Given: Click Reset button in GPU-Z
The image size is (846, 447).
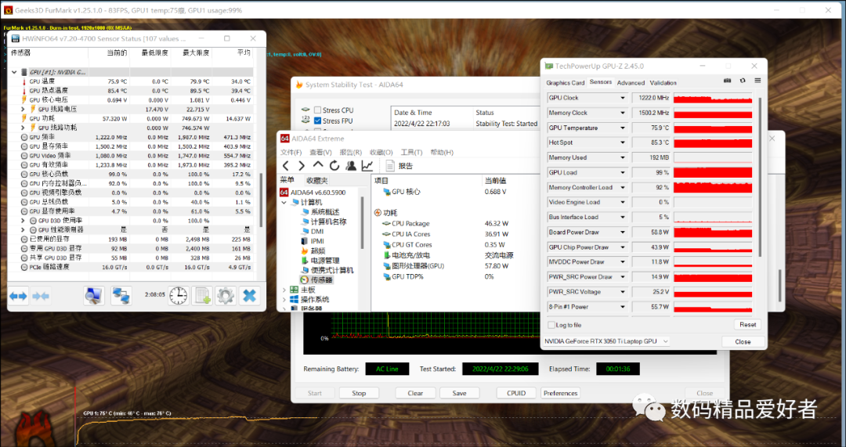Looking at the screenshot, I should pyautogui.click(x=747, y=325).
